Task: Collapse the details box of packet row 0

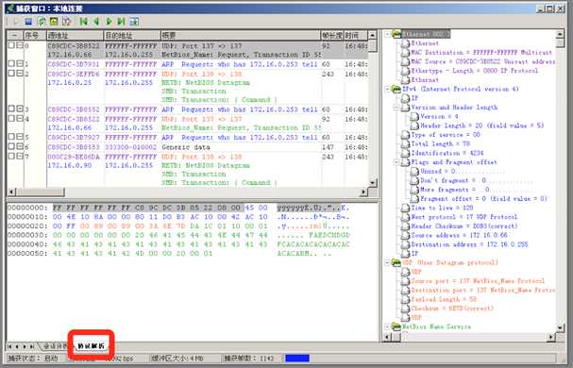Action: 20,45
